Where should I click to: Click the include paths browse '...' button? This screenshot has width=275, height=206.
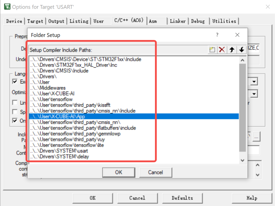[x=256, y=137]
